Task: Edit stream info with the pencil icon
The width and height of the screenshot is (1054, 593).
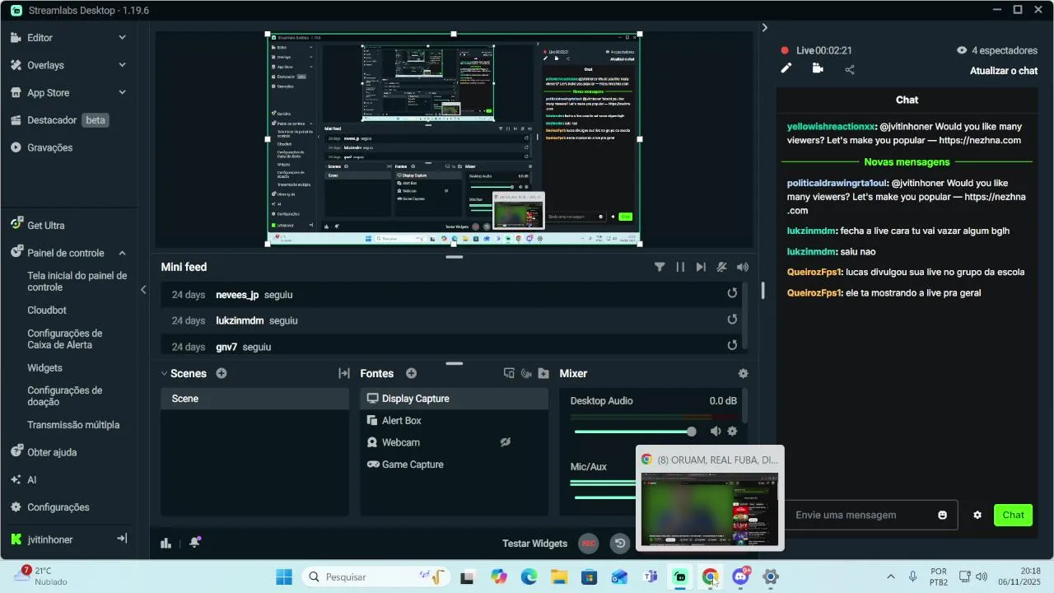Action: pyautogui.click(x=786, y=68)
